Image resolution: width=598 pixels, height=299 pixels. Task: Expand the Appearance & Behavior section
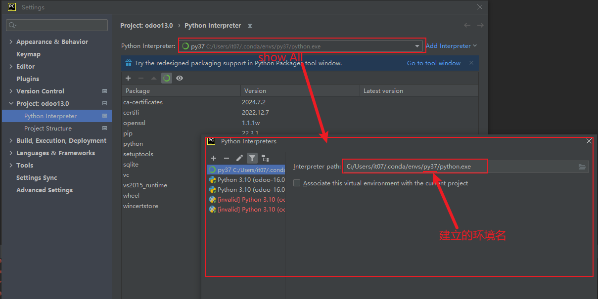[11, 42]
